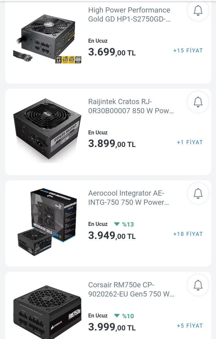View the Raijintek Cratos PSU image
Screen dimensions: 216x339
click(47, 130)
